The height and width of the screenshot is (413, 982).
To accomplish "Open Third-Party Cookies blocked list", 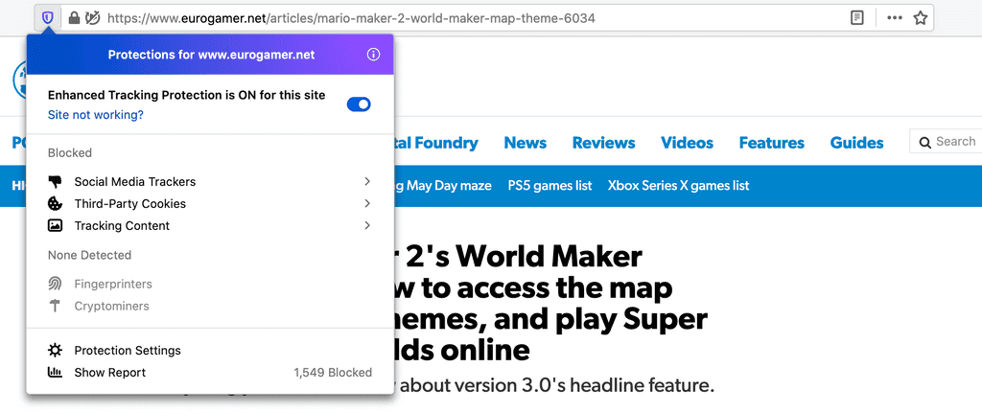I will [210, 203].
